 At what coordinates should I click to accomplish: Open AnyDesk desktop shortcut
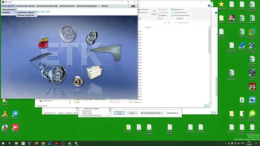tap(15, 128)
